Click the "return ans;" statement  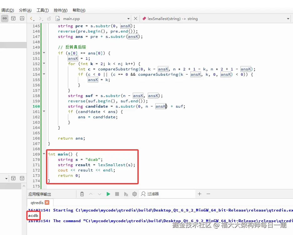point(71,138)
